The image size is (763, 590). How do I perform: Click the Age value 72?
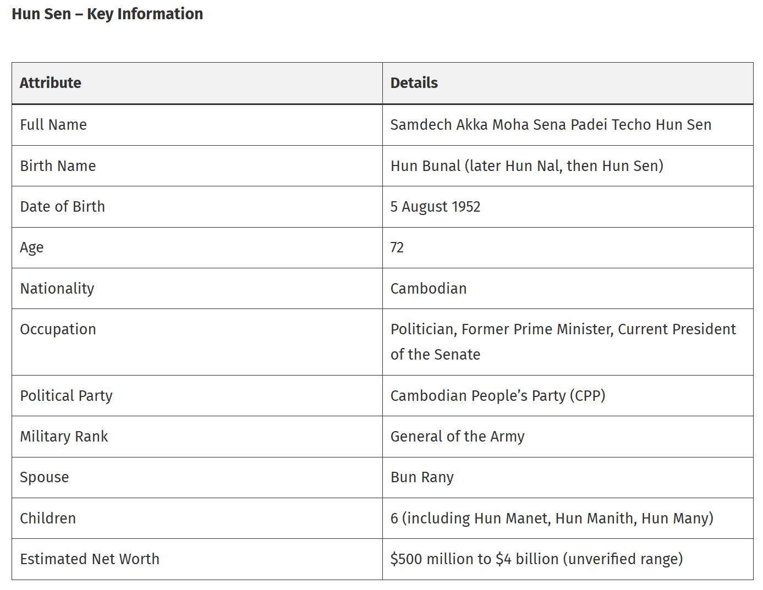[397, 247]
